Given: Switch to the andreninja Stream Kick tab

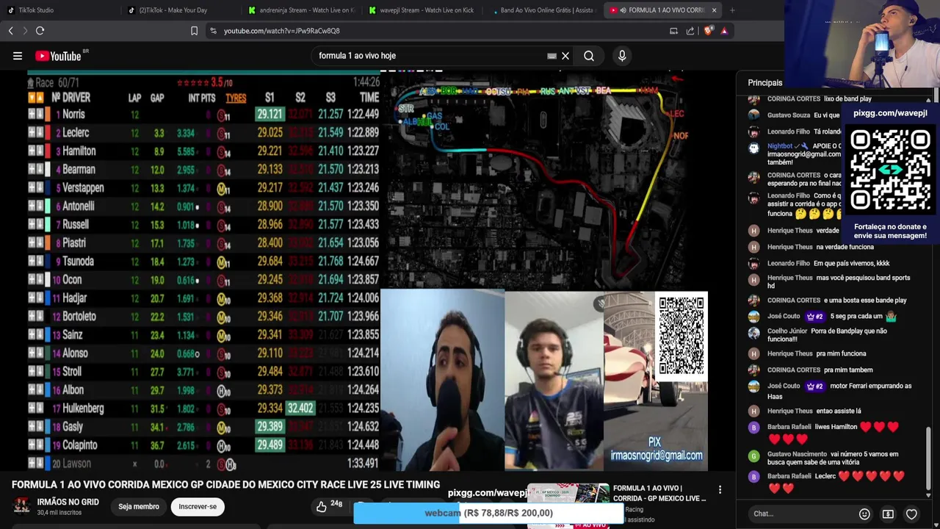Looking at the screenshot, I should (x=301, y=10).
